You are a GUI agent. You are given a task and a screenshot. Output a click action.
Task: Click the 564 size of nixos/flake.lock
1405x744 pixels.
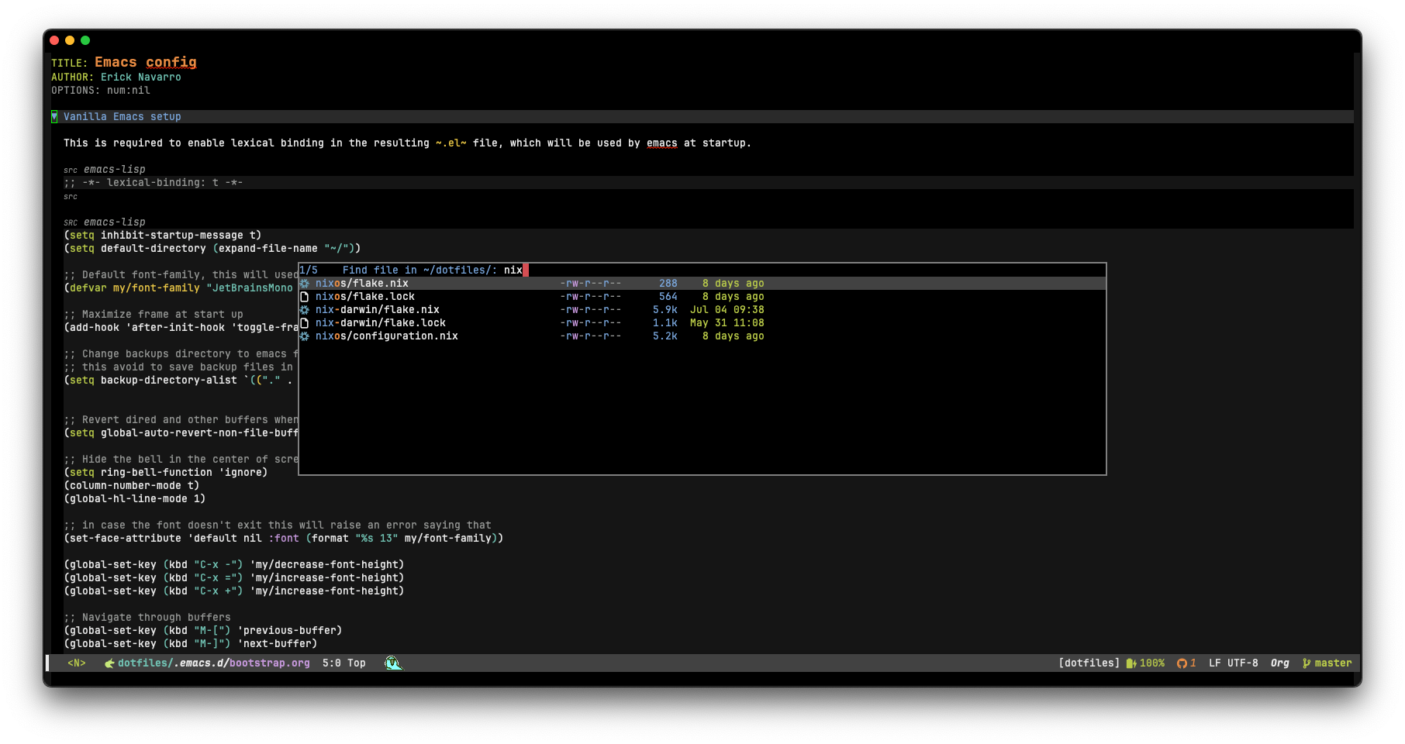click(668, 297)
